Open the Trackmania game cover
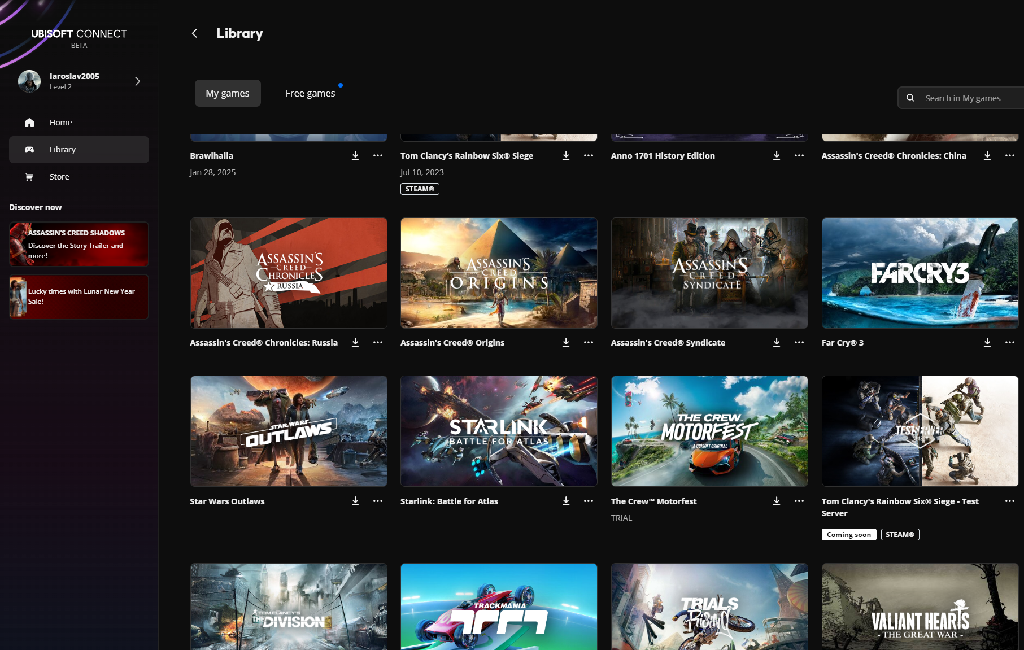 pyautogui.click(x=499, y=607)
